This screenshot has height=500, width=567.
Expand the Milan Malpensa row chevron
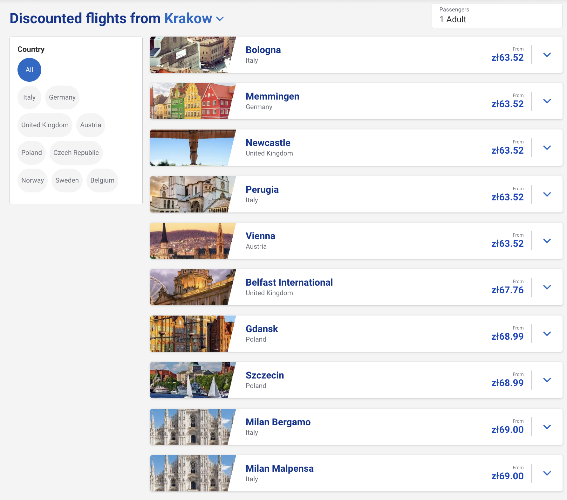pyautogui.click(x=547, y=473)
